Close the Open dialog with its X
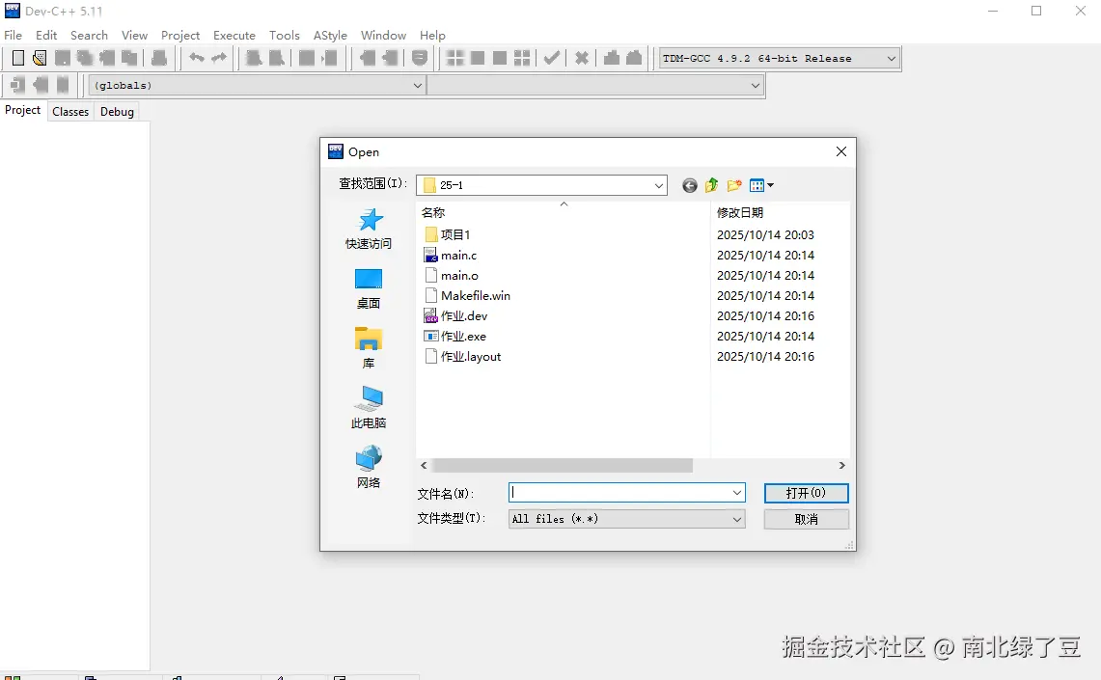This screenshot has width=1101, height=680. pos(841,151)
